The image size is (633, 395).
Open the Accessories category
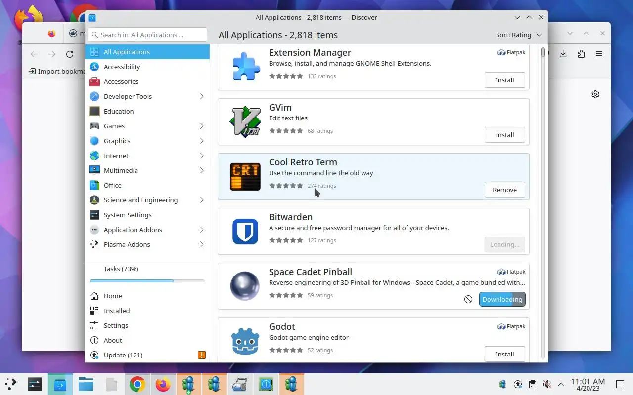[x=147, y=81]
